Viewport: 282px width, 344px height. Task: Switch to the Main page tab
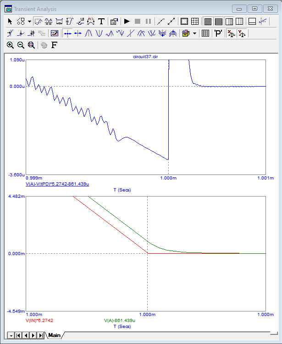(54, 335)
